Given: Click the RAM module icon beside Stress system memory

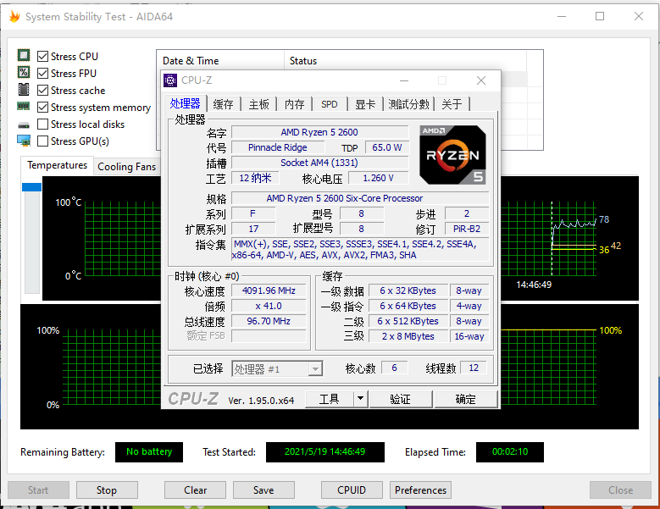Looking at the screenshot, I should (x=24, y=106).
